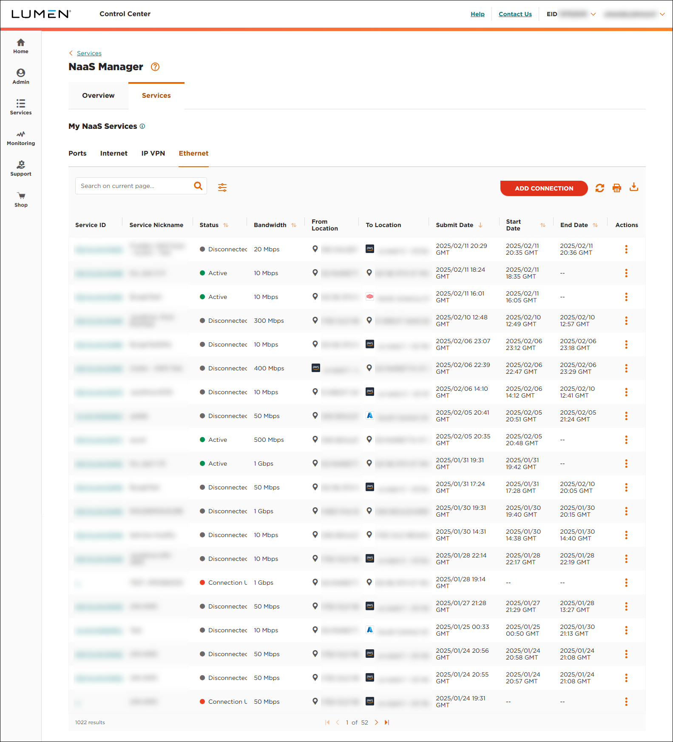
Task: Open actions menu for 2025/02/06 22:39 row
Action: 626,368
